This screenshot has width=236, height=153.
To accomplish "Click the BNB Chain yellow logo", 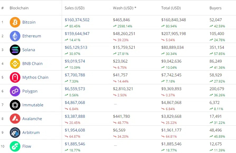I will point(15,64).
